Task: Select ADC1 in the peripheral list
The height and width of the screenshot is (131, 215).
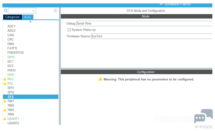Action: pos(11,26)
